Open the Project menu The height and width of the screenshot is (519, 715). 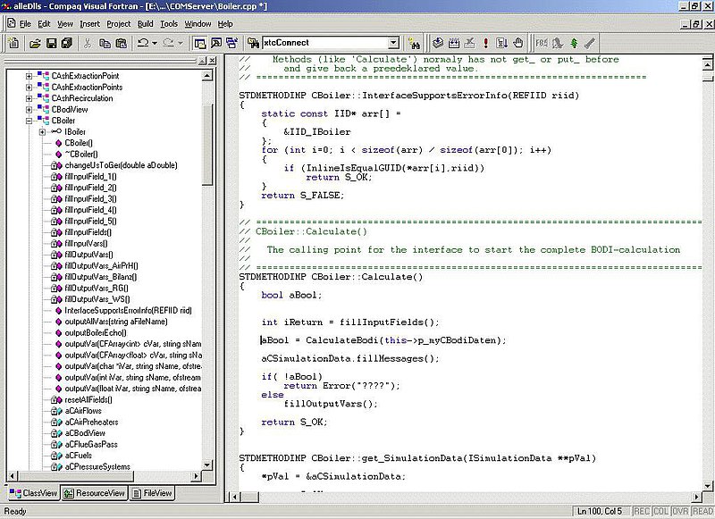click(x=118, y=23)
